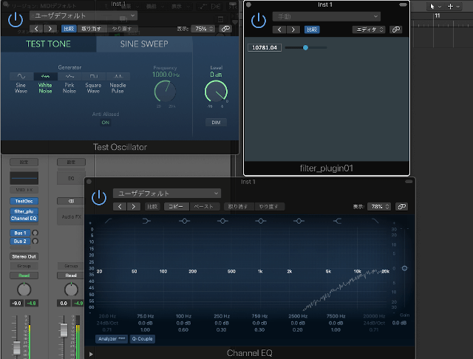Toggle the Q-Couple button
The image size is (473, 359).
(x=142, y=339)
